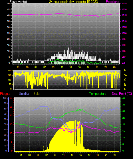Click the Umidita legend label
Image resolution: width=133 pixels, height=159 pixels.
24,94
